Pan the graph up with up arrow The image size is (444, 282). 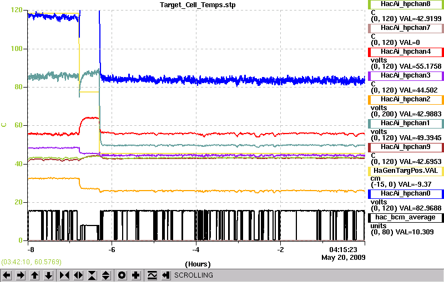coord(35,275)
